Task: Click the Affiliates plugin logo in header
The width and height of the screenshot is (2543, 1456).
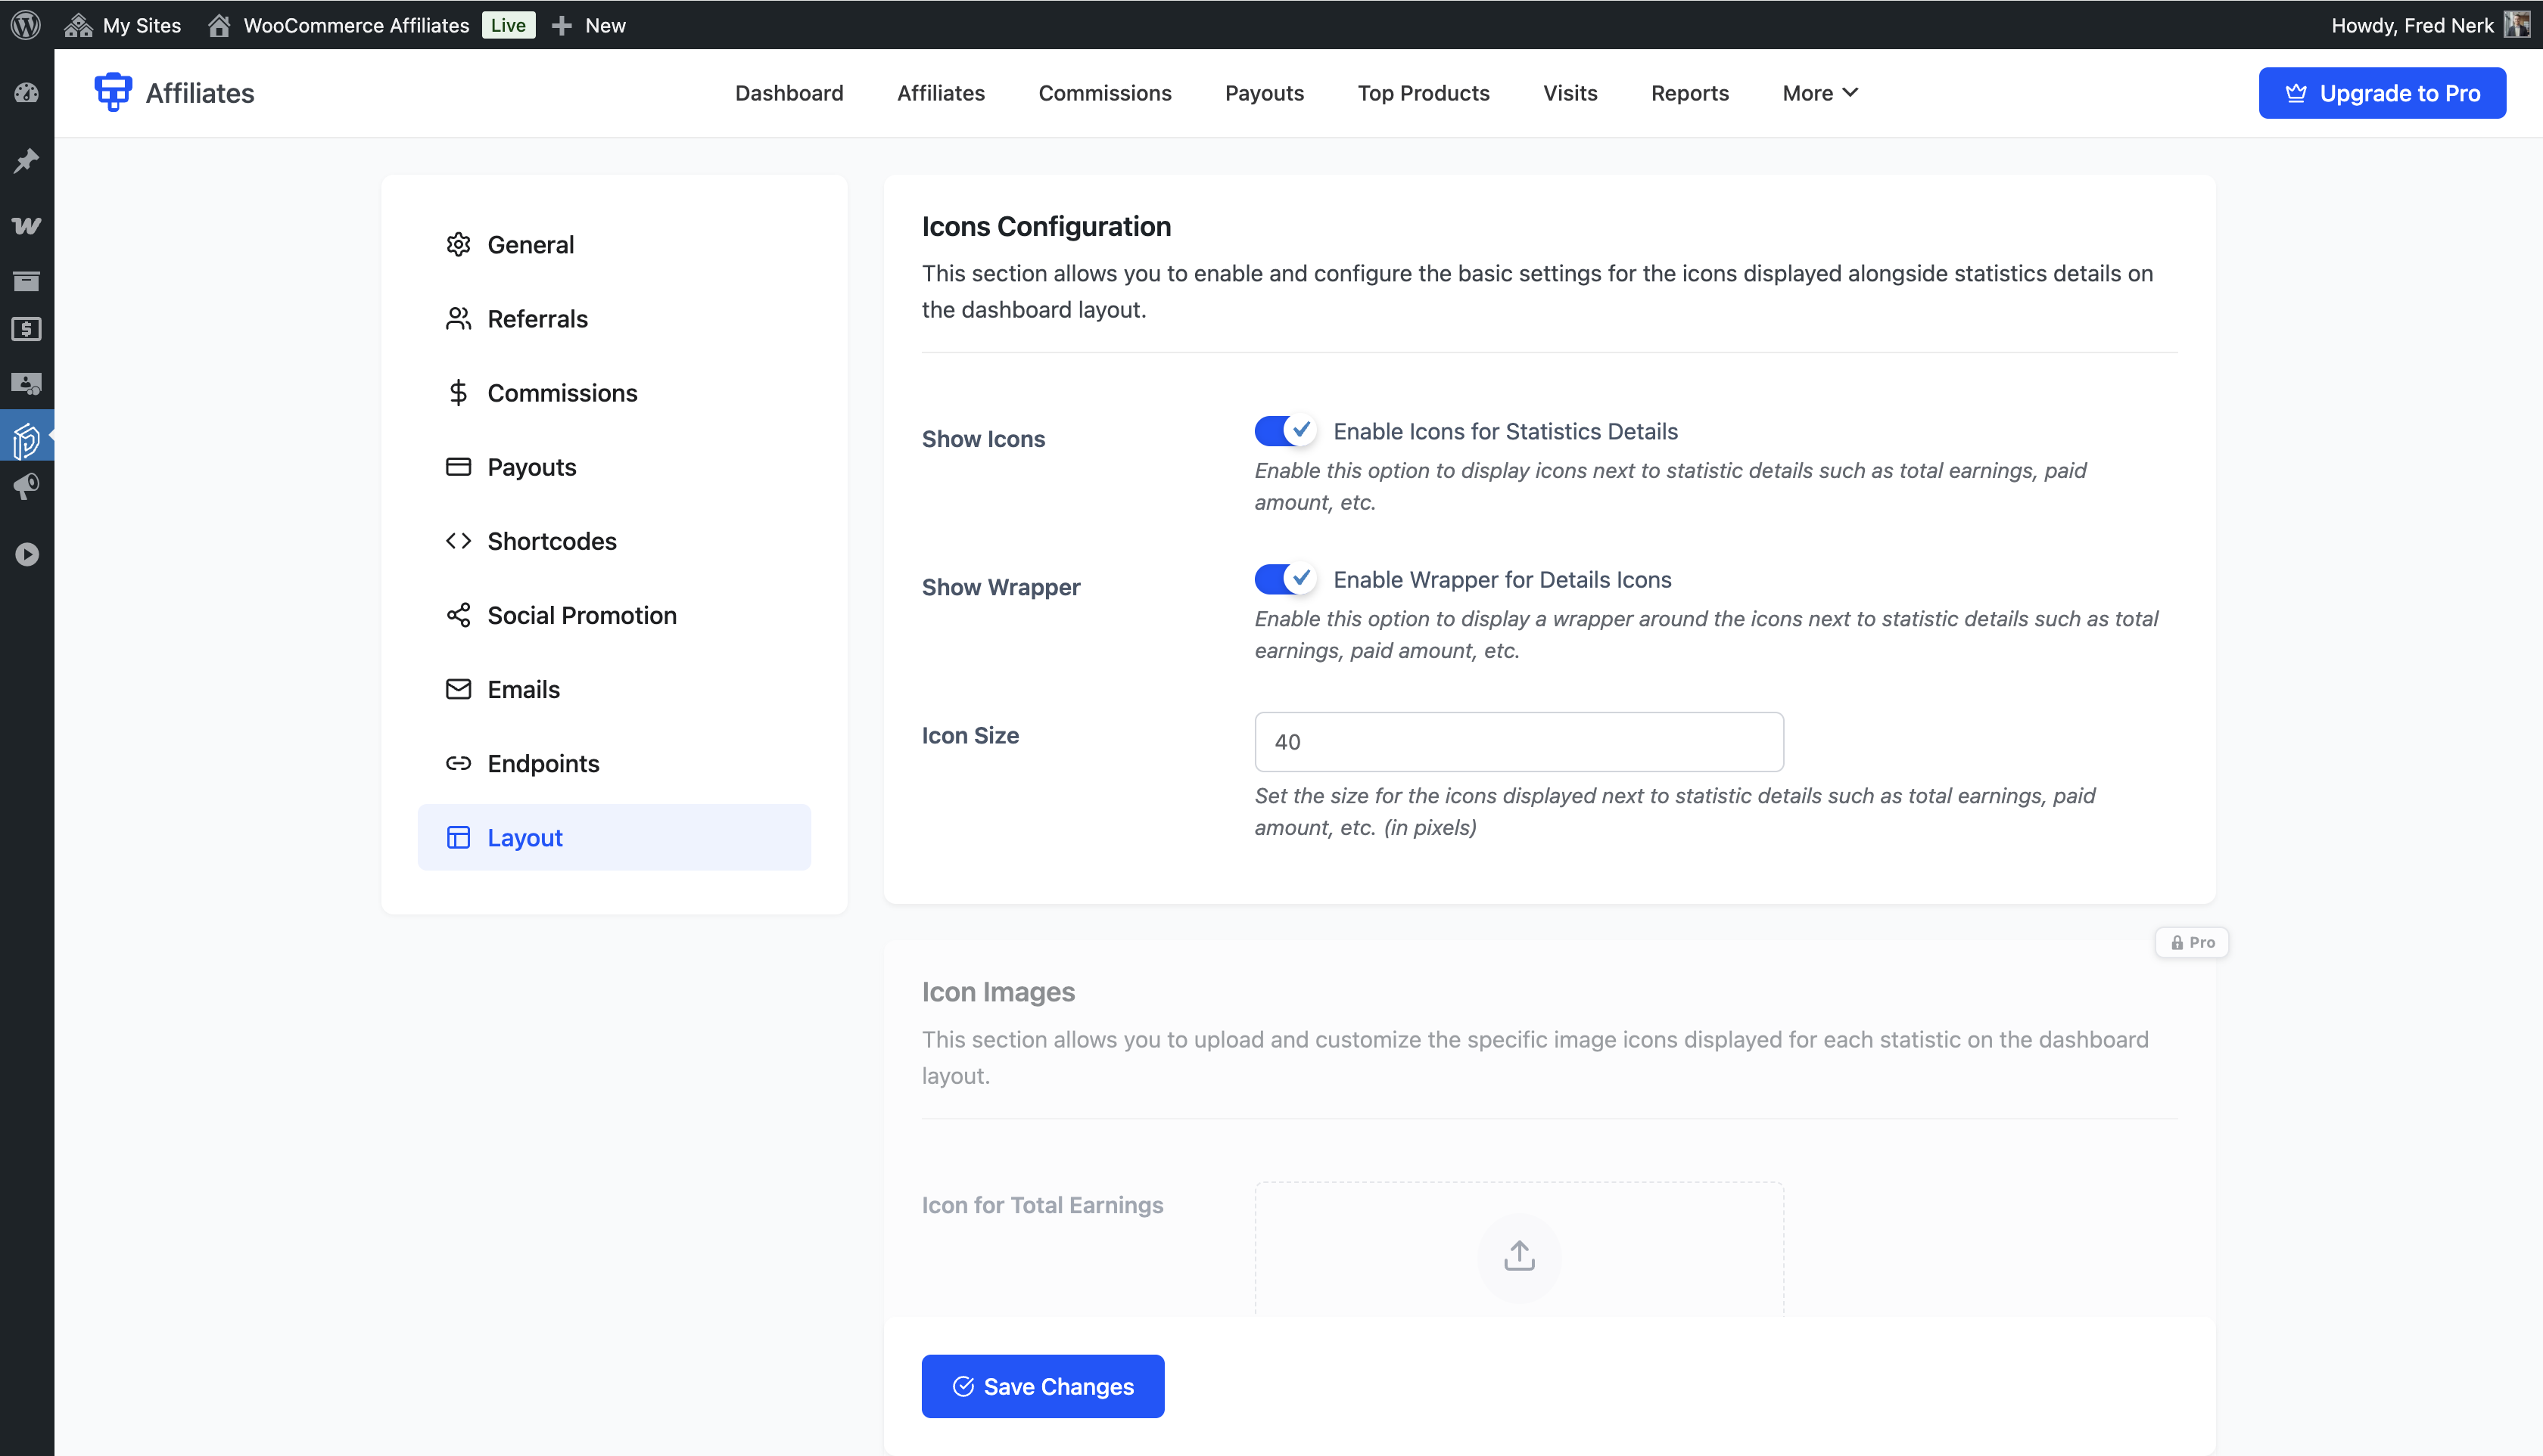Action: coord(112,92)
